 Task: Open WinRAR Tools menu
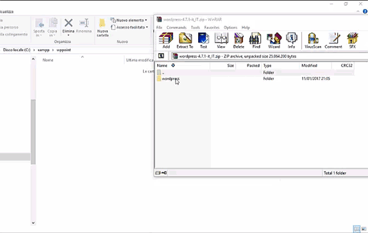(196, 28)
